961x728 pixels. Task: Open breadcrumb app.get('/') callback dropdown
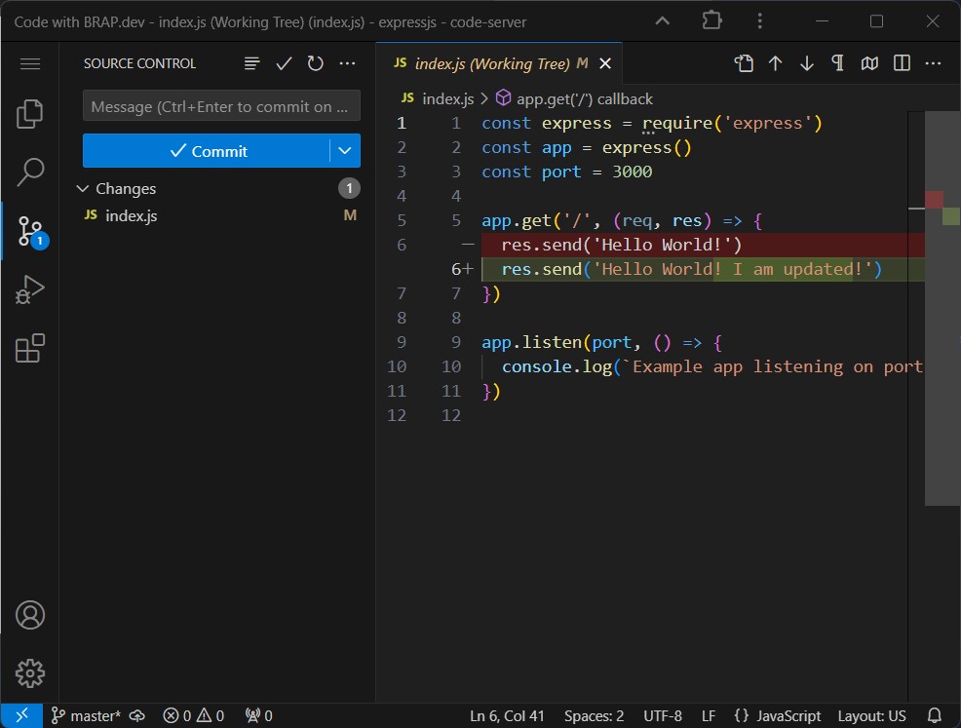click(575, 98)
